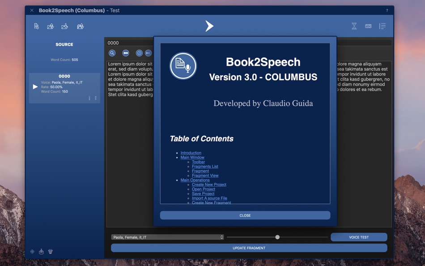Open the Fragment link in contents

click(x=200, y=171)
